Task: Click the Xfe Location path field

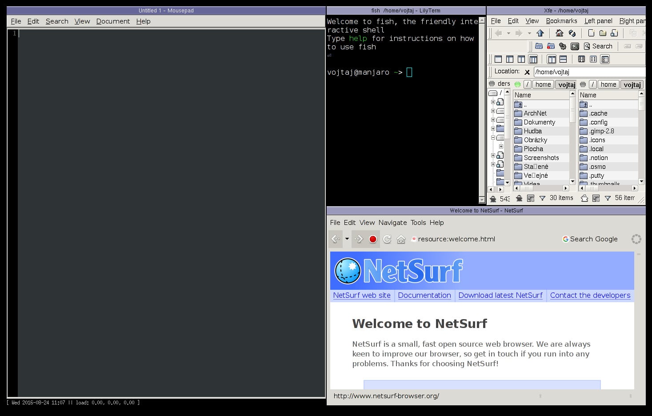Action: coord(589,72)
